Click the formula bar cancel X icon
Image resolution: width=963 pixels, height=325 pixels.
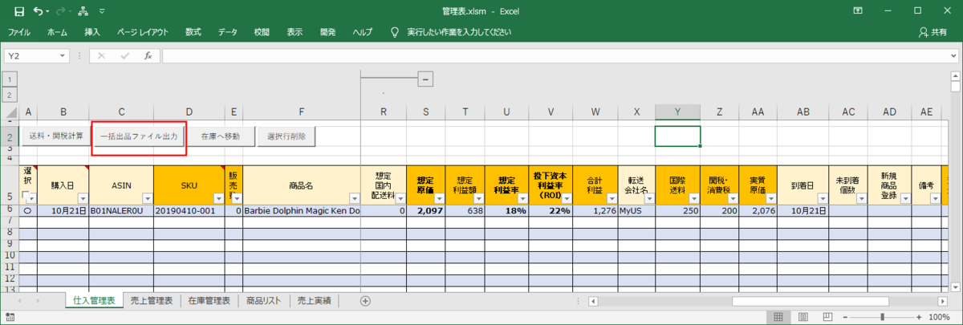[x=101, y=55]
